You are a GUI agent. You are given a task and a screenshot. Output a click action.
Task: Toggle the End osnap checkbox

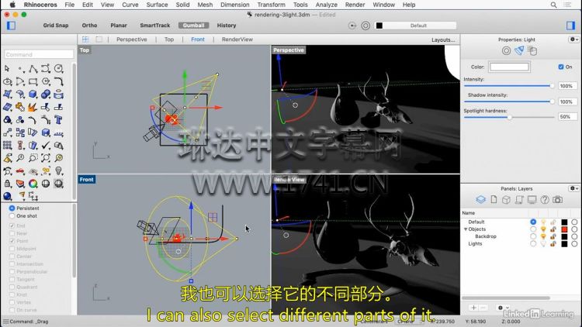click(x=12, y=225)
